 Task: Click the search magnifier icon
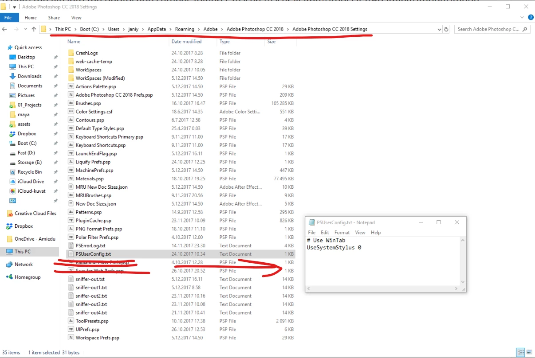(525, 29)
